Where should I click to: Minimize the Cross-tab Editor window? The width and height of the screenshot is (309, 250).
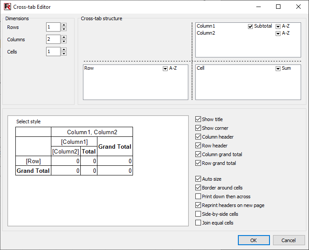(259, 7)
